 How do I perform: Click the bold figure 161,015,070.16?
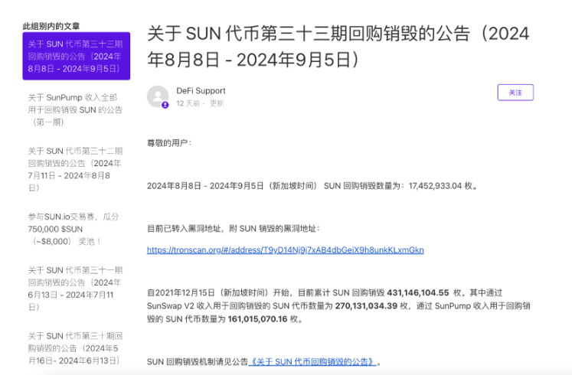257,319
